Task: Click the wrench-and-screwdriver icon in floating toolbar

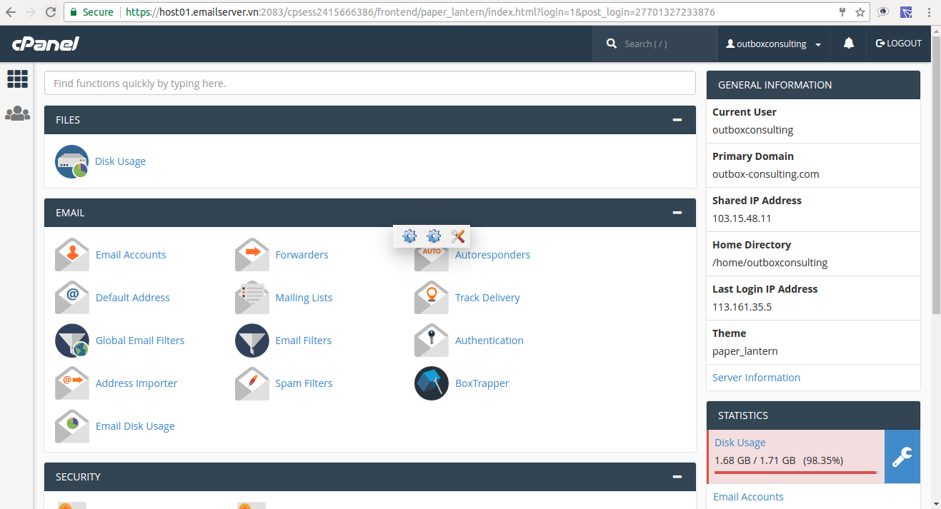Action: tap(458, 236)
